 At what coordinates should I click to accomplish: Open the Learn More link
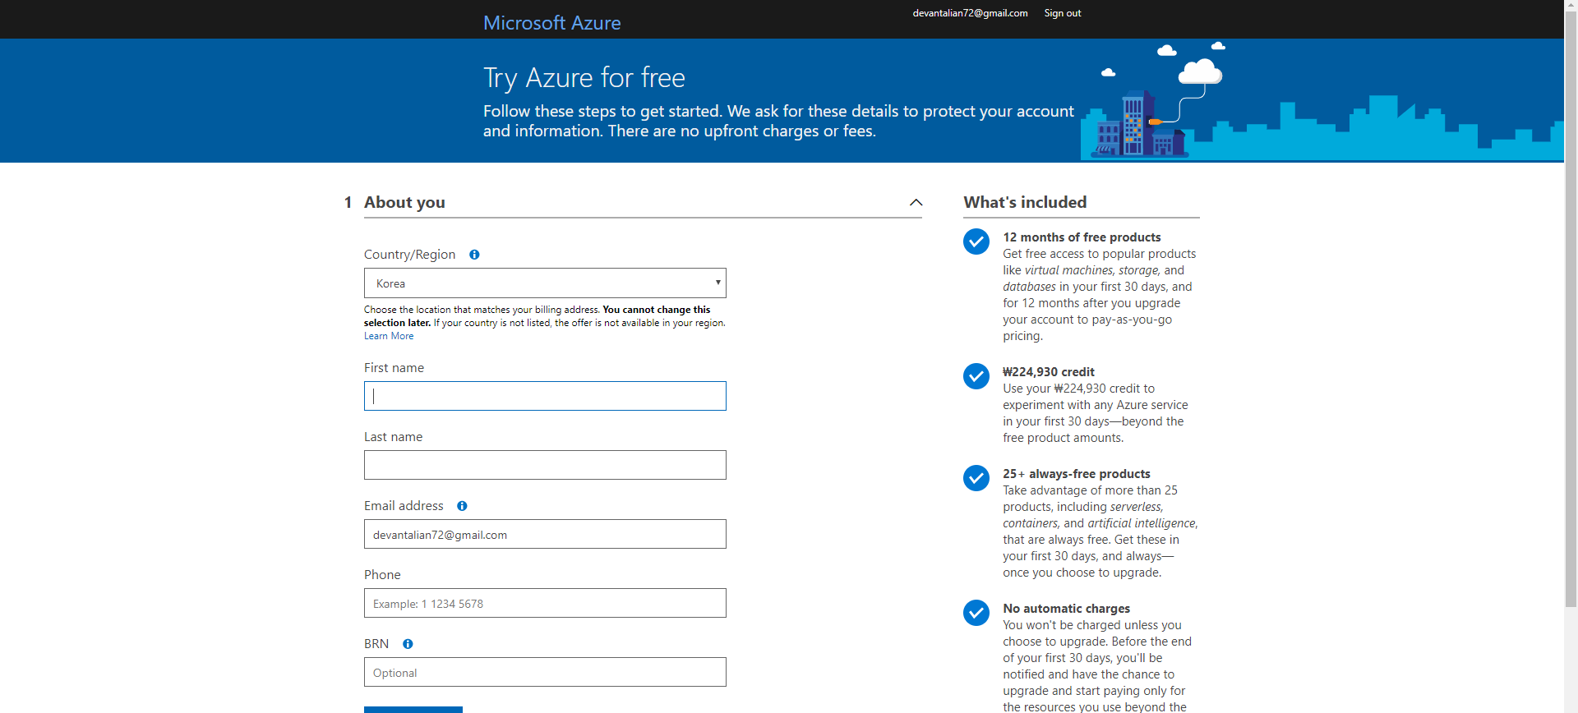tap(389, 336)
